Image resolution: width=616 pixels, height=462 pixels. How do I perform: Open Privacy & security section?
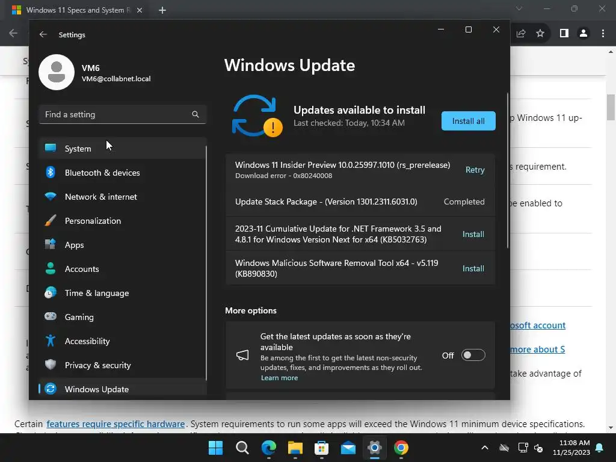click(x=123, y=365)
